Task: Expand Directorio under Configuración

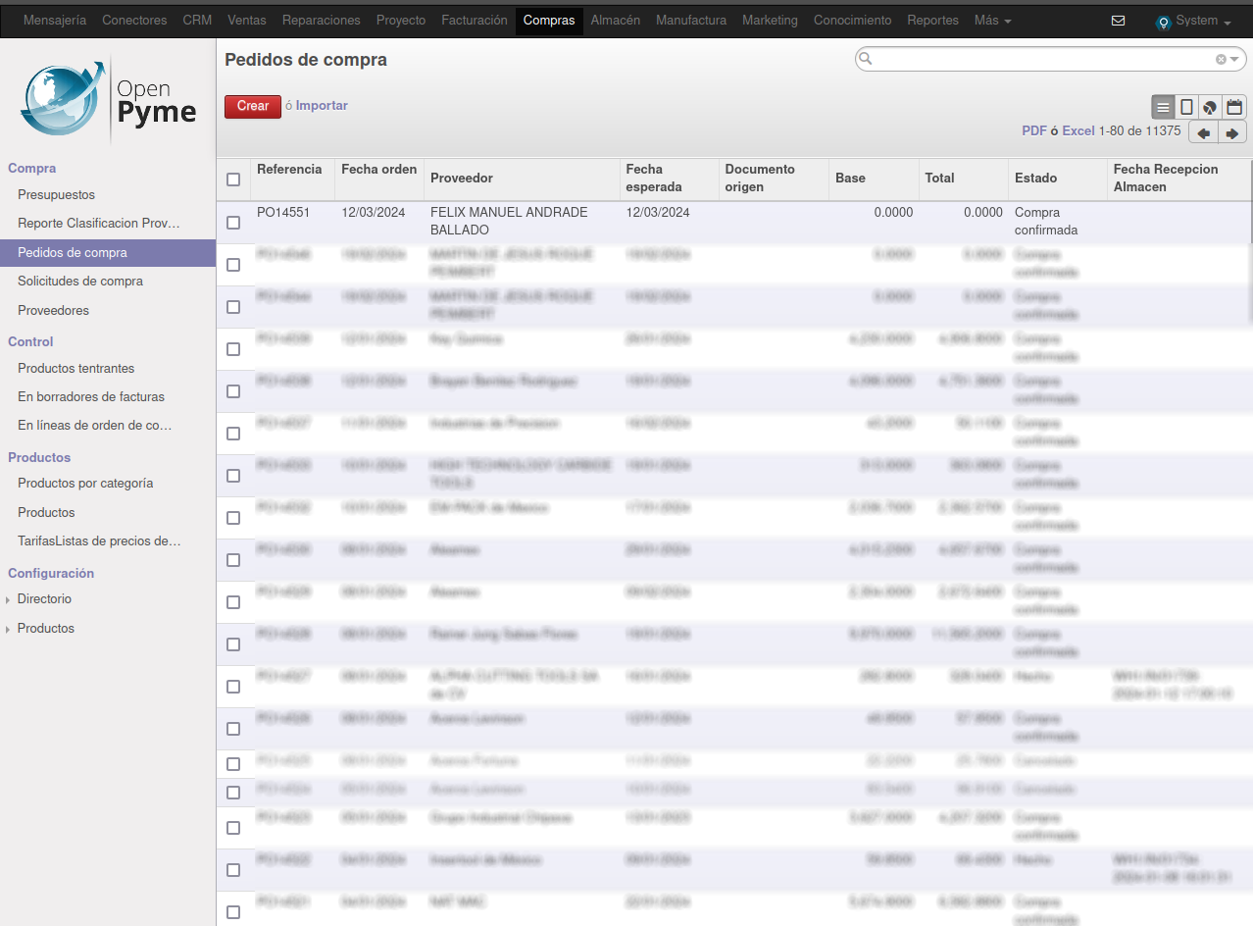Action: tap(44, 599)
